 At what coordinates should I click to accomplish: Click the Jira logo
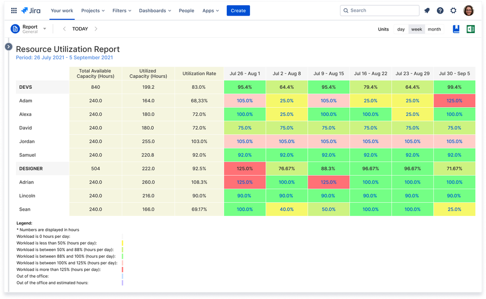point(31,11)
